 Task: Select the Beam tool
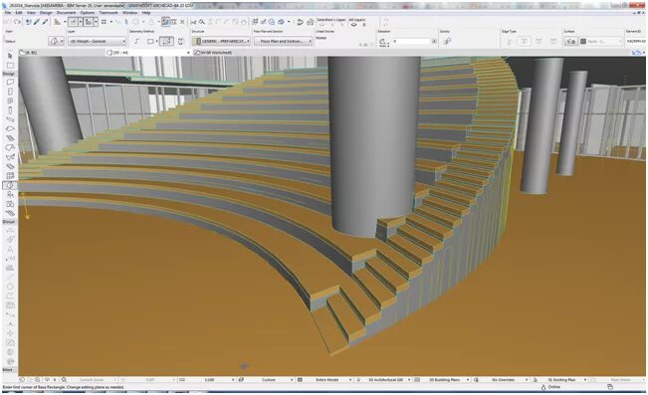(x=10, y=119)
